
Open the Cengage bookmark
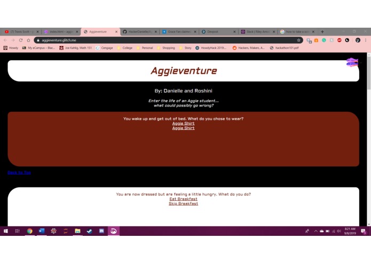104,48
